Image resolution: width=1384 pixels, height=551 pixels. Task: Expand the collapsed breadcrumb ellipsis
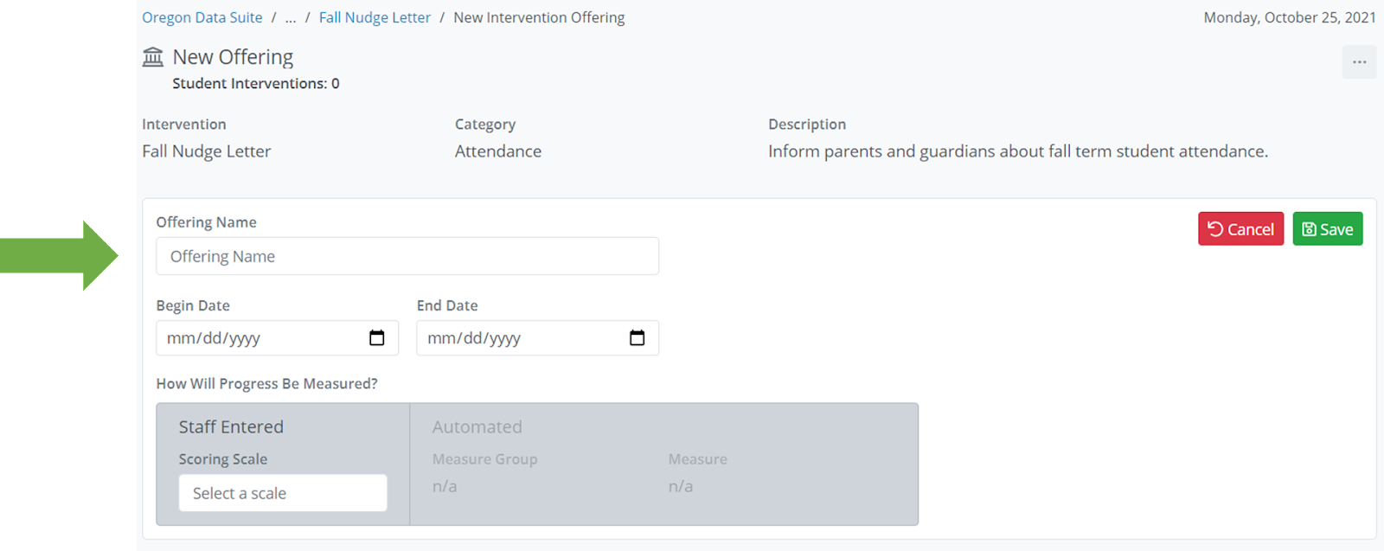(x=291, y=17)
